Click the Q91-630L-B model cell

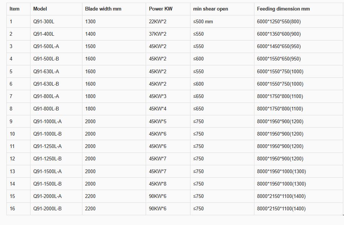[x=46, y=84]
